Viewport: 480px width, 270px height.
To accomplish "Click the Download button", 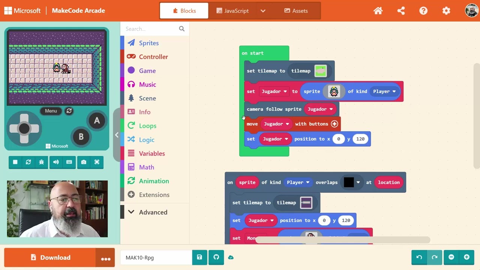I will (50, 258).
